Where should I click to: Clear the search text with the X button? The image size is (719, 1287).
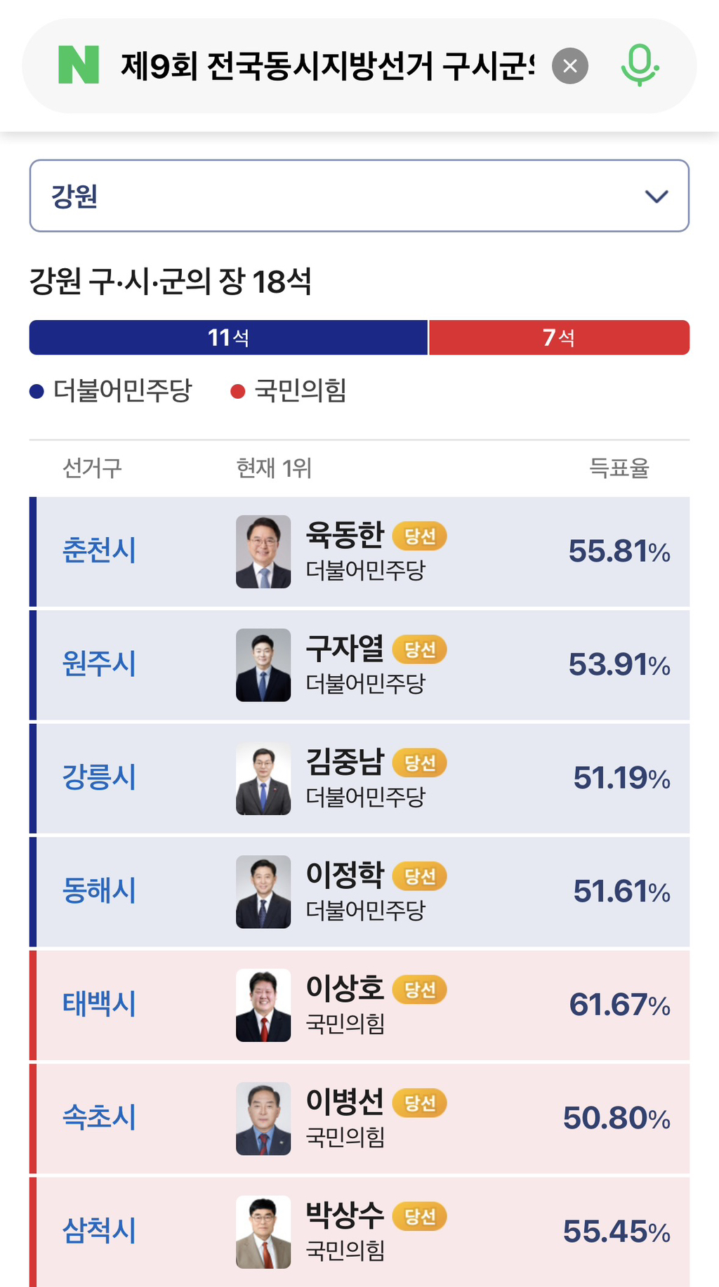click(x=570, y=66)
